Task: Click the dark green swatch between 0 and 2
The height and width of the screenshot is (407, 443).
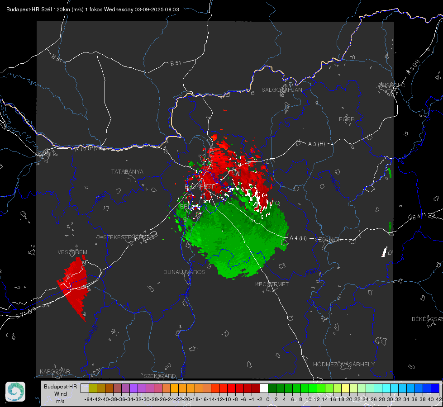Action: pos(272,388)
